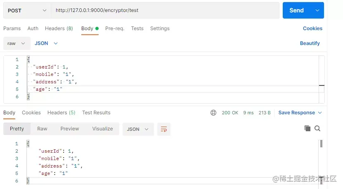343x189 pixels.
Task: Open the Send options dropdown arrow
Action: tap(317, 10)
